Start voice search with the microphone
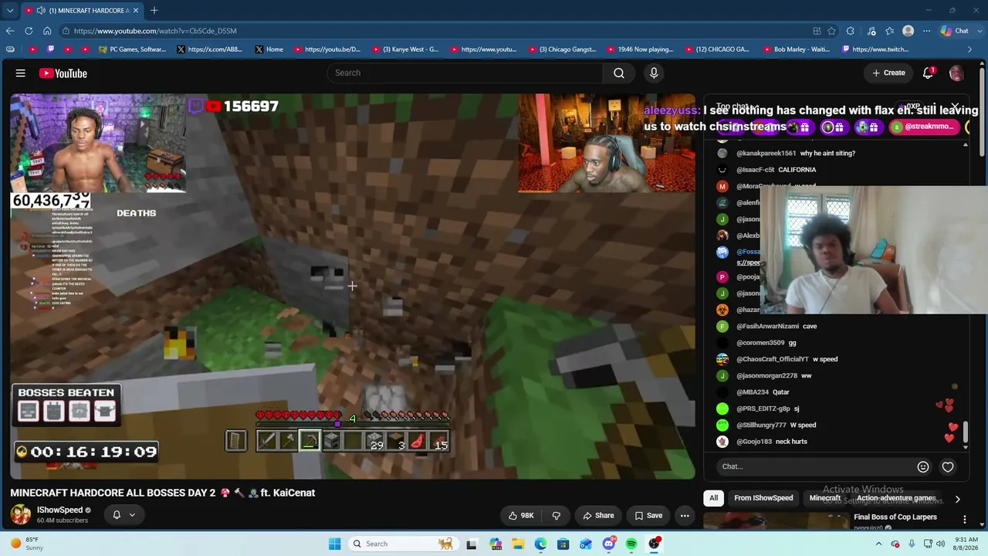Image resolution: width=988 pixels, height=556 pixels. (x=654, y=73)
